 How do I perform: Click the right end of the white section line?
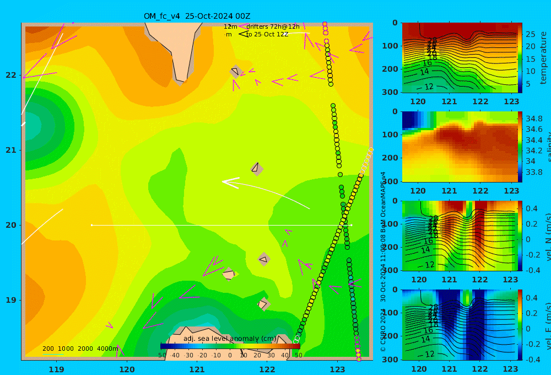pos(352,225)
